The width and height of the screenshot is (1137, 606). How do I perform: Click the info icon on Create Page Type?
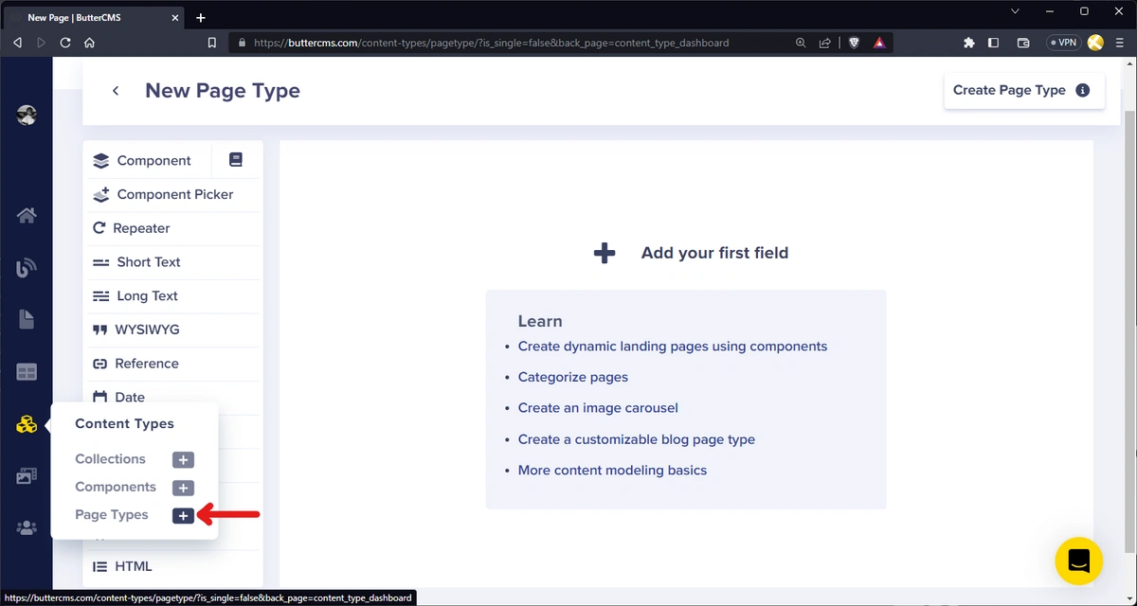point(1083,90)
